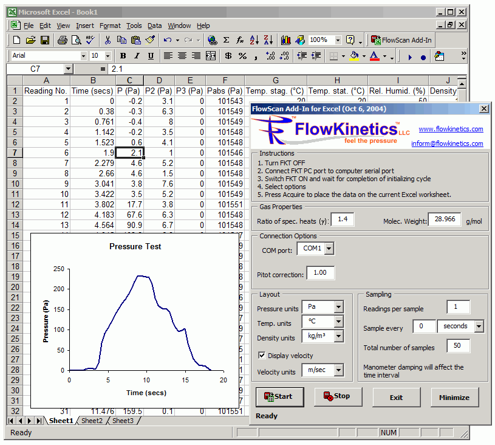Toggle Bold formatting button
Viewport: 495px width, 445px height.
pyautogui.click(x=123, y=56)
